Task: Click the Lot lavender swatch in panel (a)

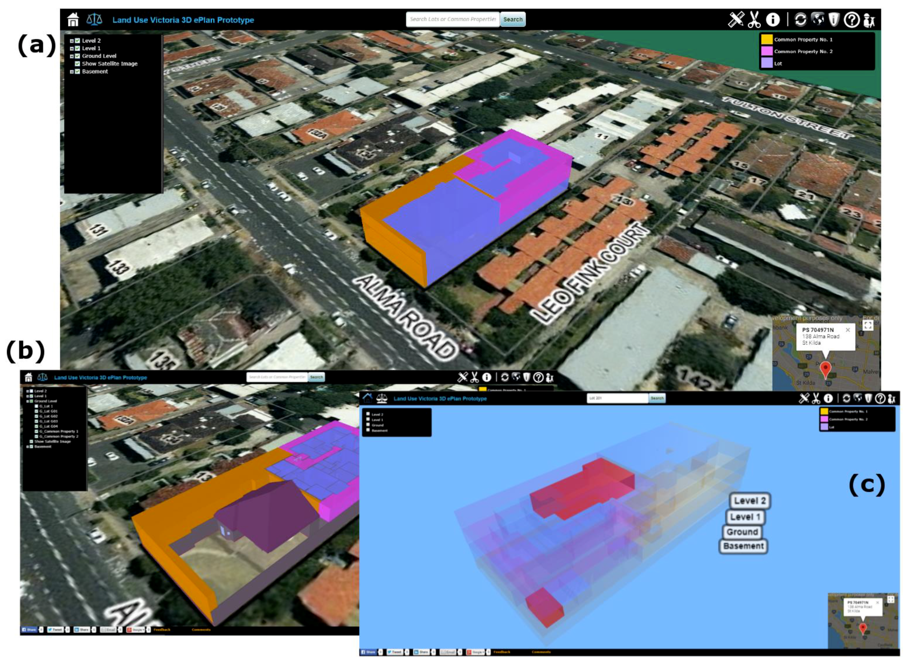Action: [x=767, y=63]
